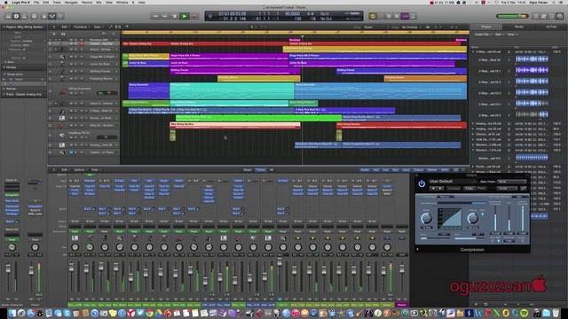The height and width of the screenshot is (319, 568).
Task: Click the LCD display mode icon
Action: click(209, 16)
